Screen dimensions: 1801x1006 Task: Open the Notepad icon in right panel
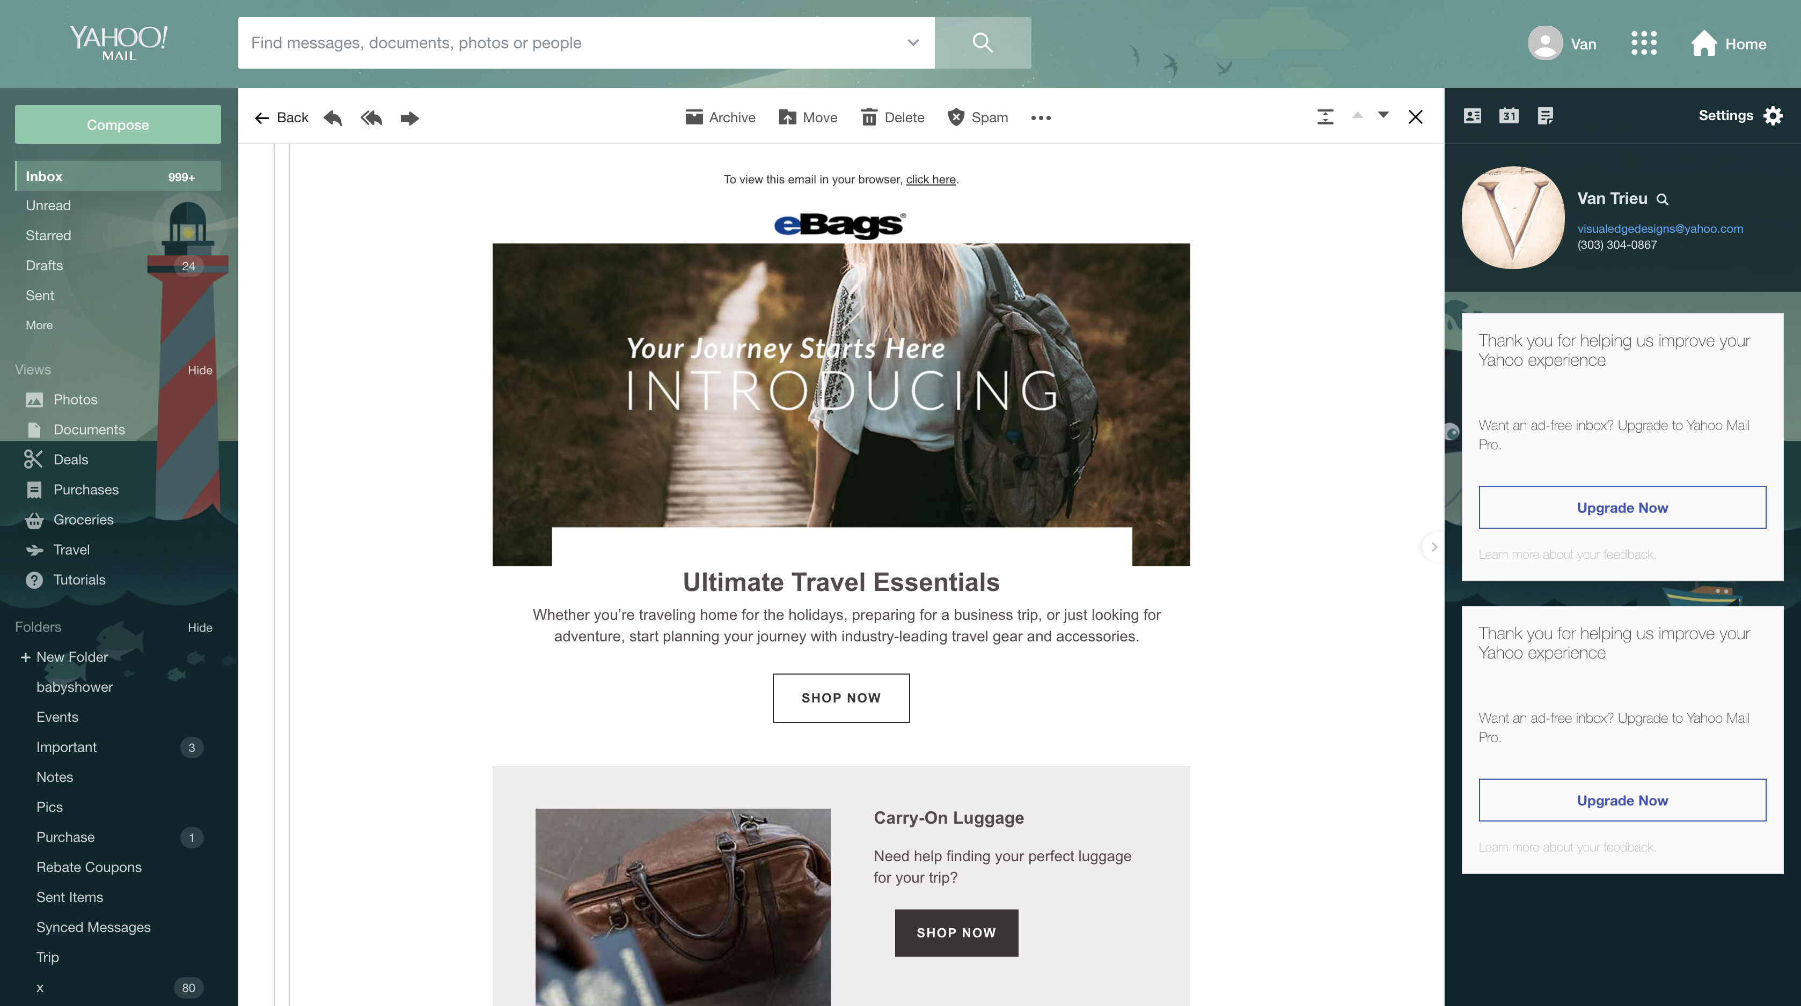coord(1545,116)
